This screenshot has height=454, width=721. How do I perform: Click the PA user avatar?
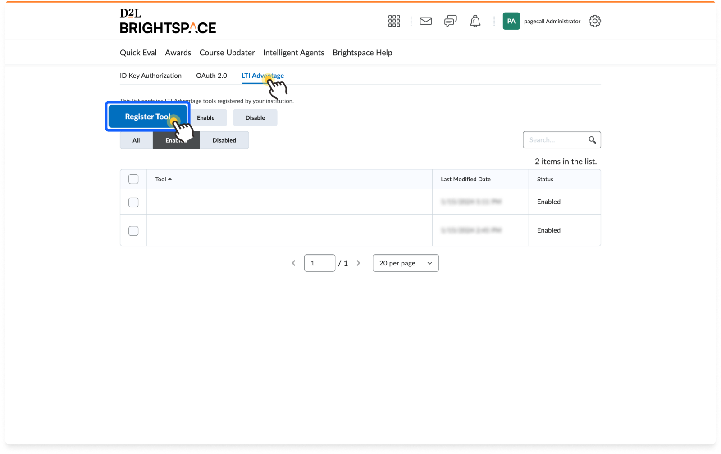(511, 21)
